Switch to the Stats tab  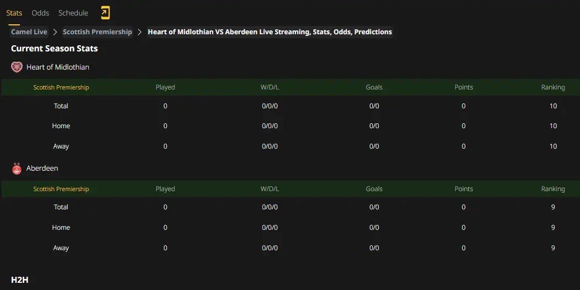(14, 13)
